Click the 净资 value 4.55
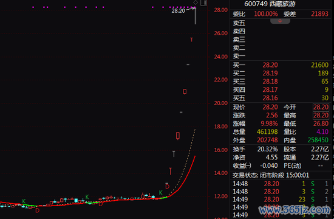334x219 pixels. tap(271, 158)
